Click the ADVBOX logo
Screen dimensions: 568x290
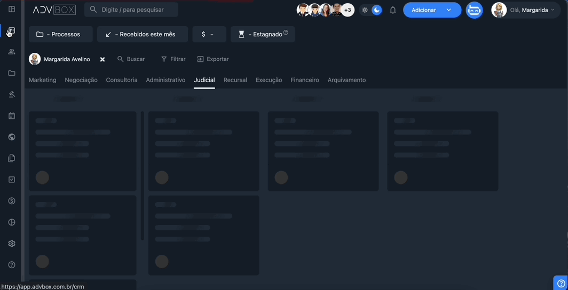click(54, 10)
